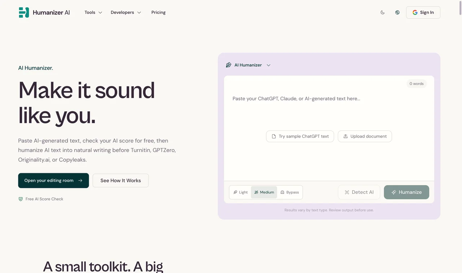The image size is (462, 273).
Task: Click Try sample ChatGPT text button
Action: click(300, 136)
